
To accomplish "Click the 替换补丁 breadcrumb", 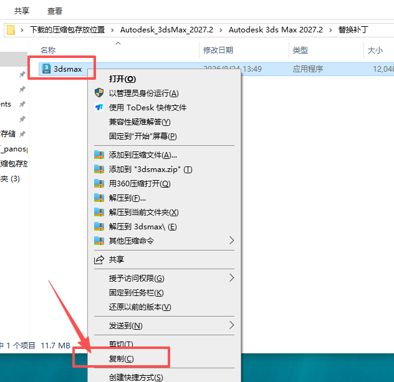I will [353, 30].
